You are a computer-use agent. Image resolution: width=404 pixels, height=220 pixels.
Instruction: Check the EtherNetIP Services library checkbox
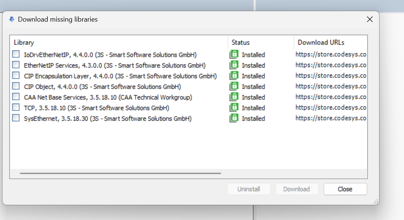pyautogui.click(x=16, y=65)
